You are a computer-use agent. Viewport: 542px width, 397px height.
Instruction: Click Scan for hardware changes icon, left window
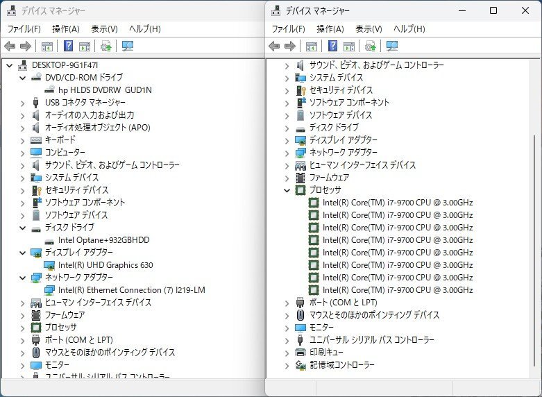128,46
